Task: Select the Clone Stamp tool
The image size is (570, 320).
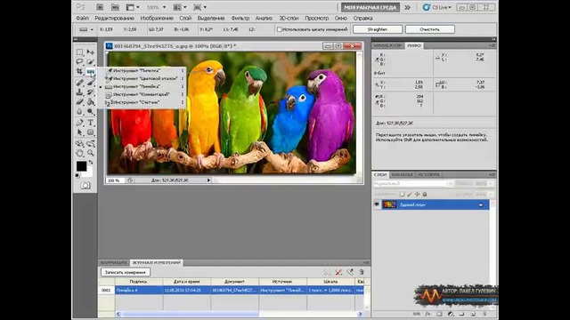Action: (x=79, y=92)
